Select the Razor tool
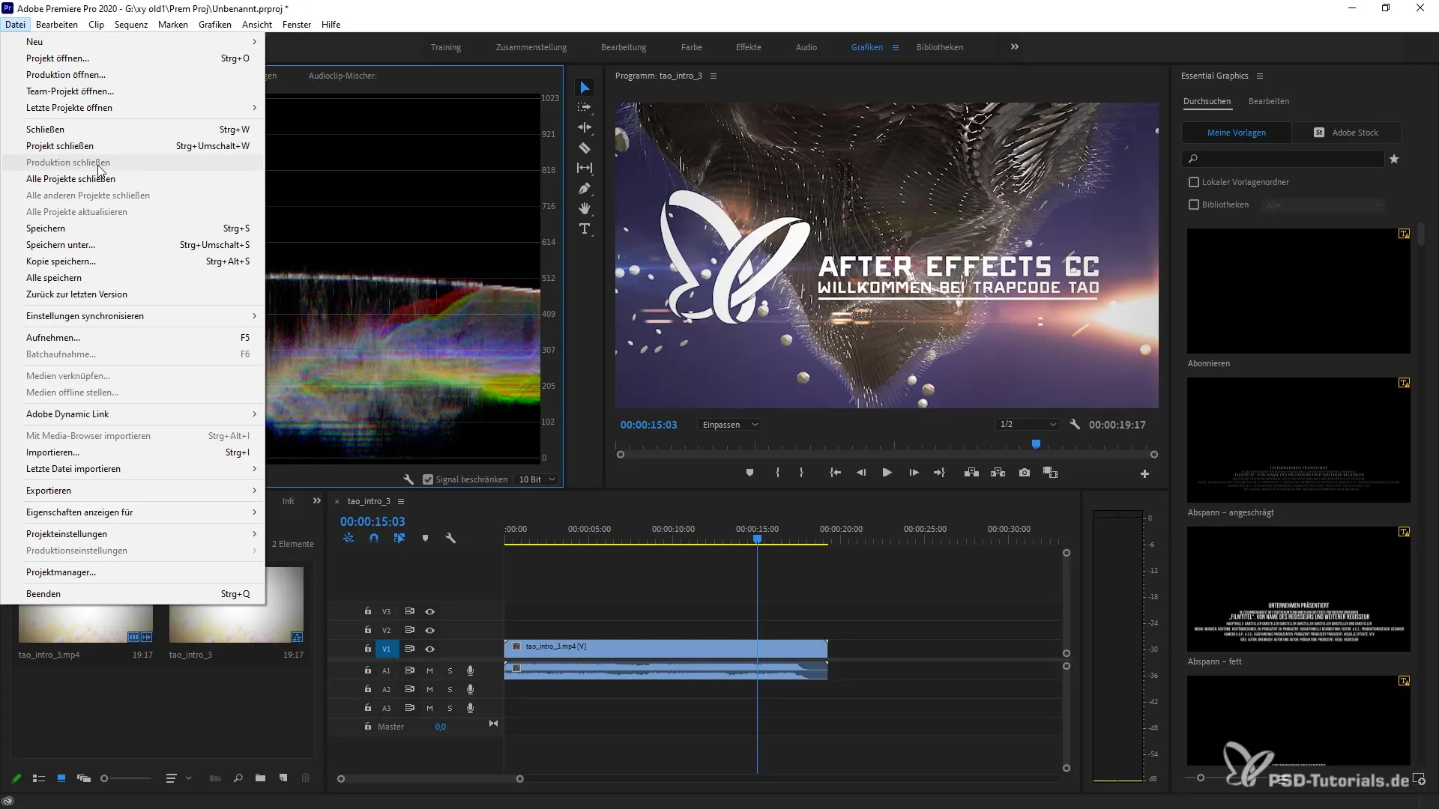Screen dimensions: 1439x809 585,148
